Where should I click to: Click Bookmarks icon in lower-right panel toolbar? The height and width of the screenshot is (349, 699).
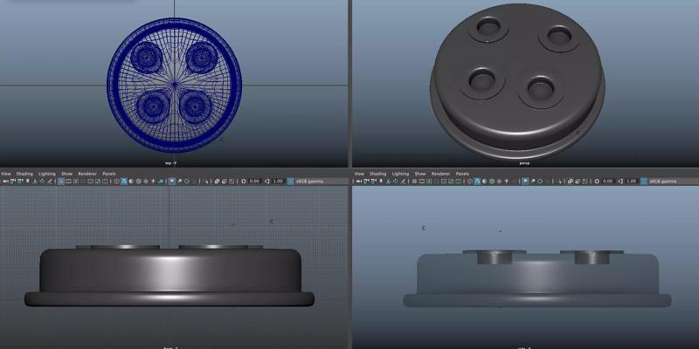point(381,181)
